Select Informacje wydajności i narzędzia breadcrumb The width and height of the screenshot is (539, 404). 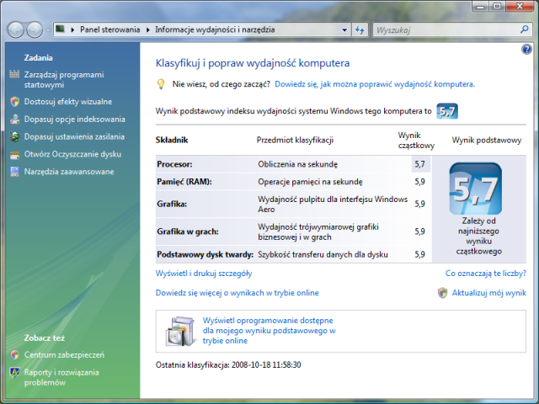(x=215, y=29)
